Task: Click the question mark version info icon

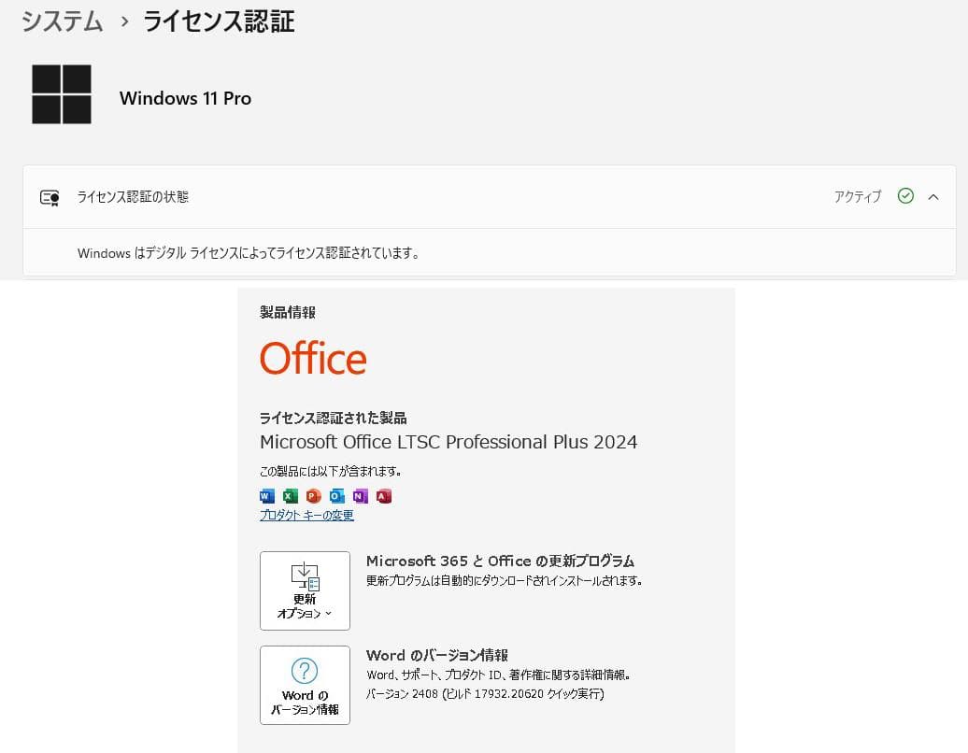Action: tap(305, 669)
